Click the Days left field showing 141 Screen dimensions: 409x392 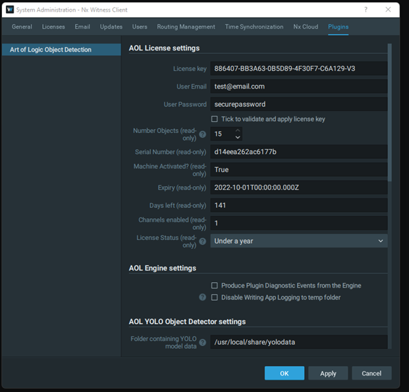(299, 205)
